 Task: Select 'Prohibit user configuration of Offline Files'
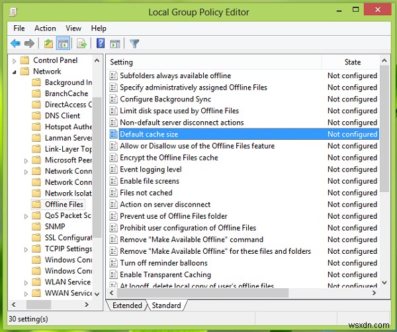click(x=188, y=228)
